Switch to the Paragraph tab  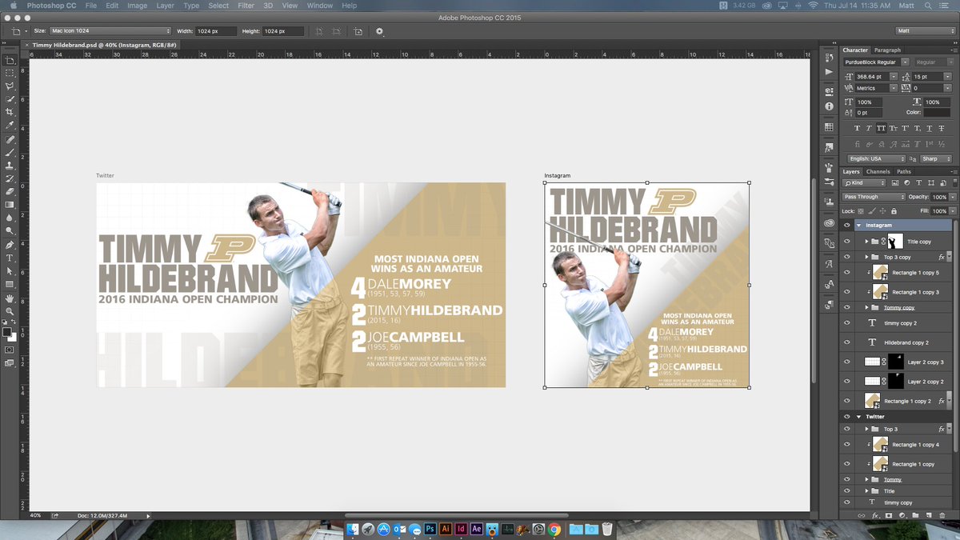887,50
